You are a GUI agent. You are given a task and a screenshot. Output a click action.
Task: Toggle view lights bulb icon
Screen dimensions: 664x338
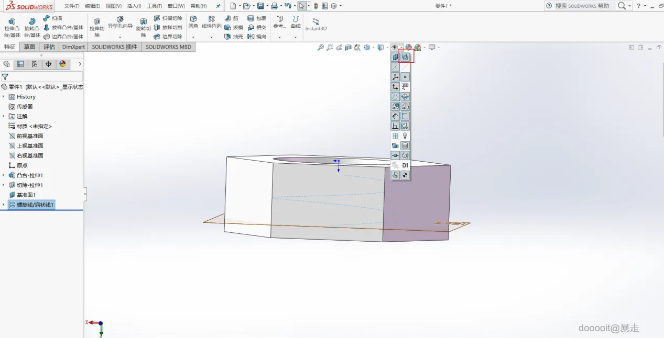pos(405,136)
